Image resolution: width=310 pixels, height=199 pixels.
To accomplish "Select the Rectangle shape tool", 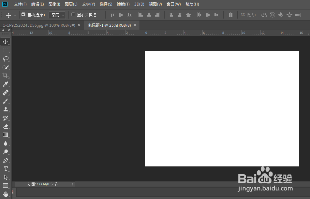I will pos(6,186).
